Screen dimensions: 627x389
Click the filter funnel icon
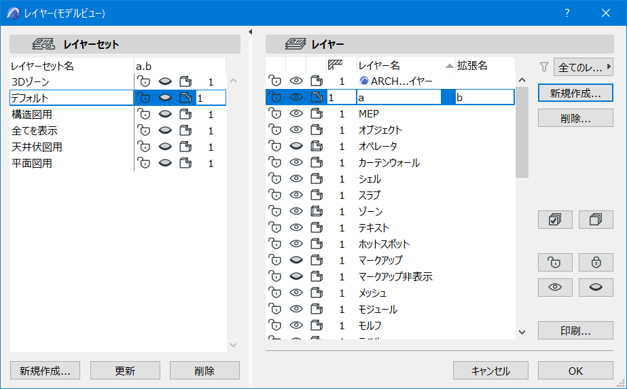[x=544, y=67]
